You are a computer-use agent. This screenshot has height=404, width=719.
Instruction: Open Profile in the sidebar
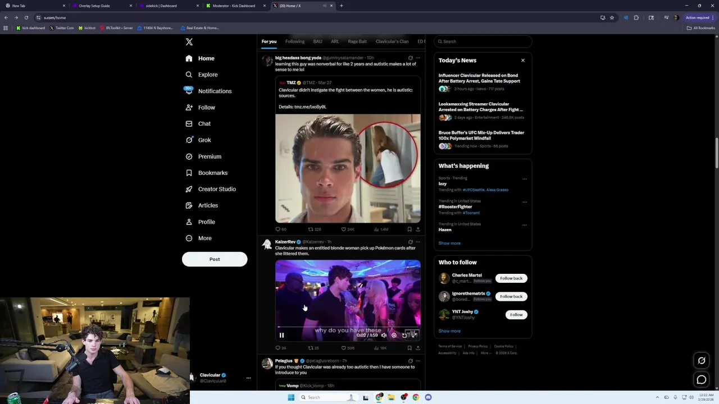tap(200, 222)
